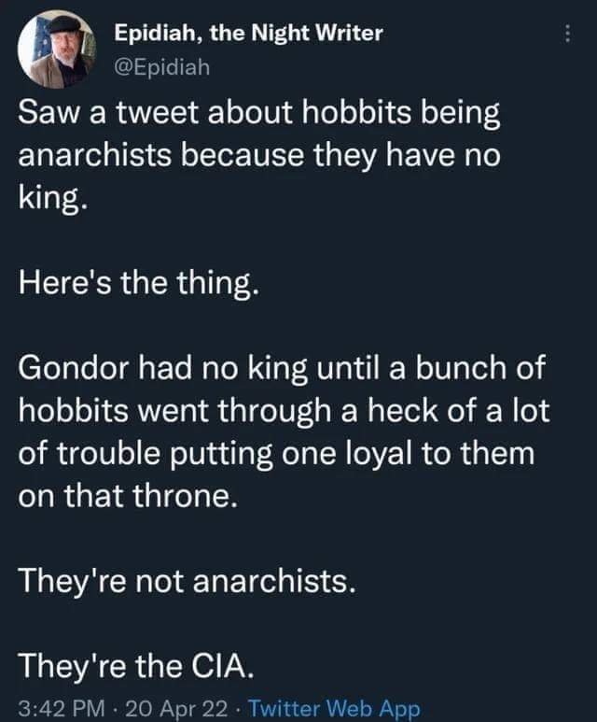This screenshot has height=722, width=597.
Task: Click the word "trouble" in the tweet
Action: point(108,454)
